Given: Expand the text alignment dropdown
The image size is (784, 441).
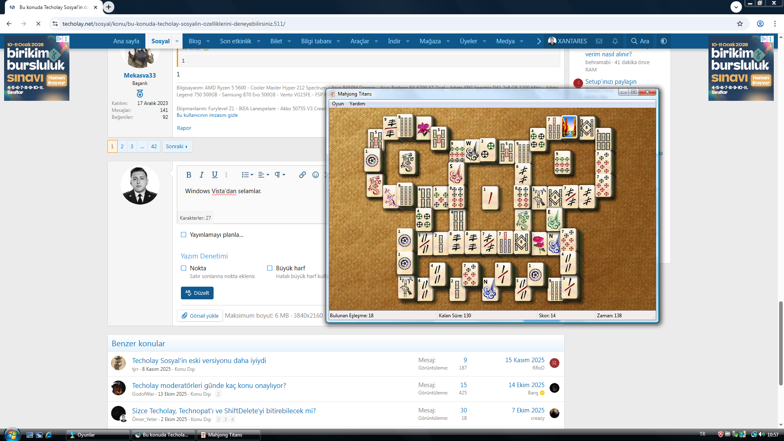Looking at the screenshot, I should 264,175.
